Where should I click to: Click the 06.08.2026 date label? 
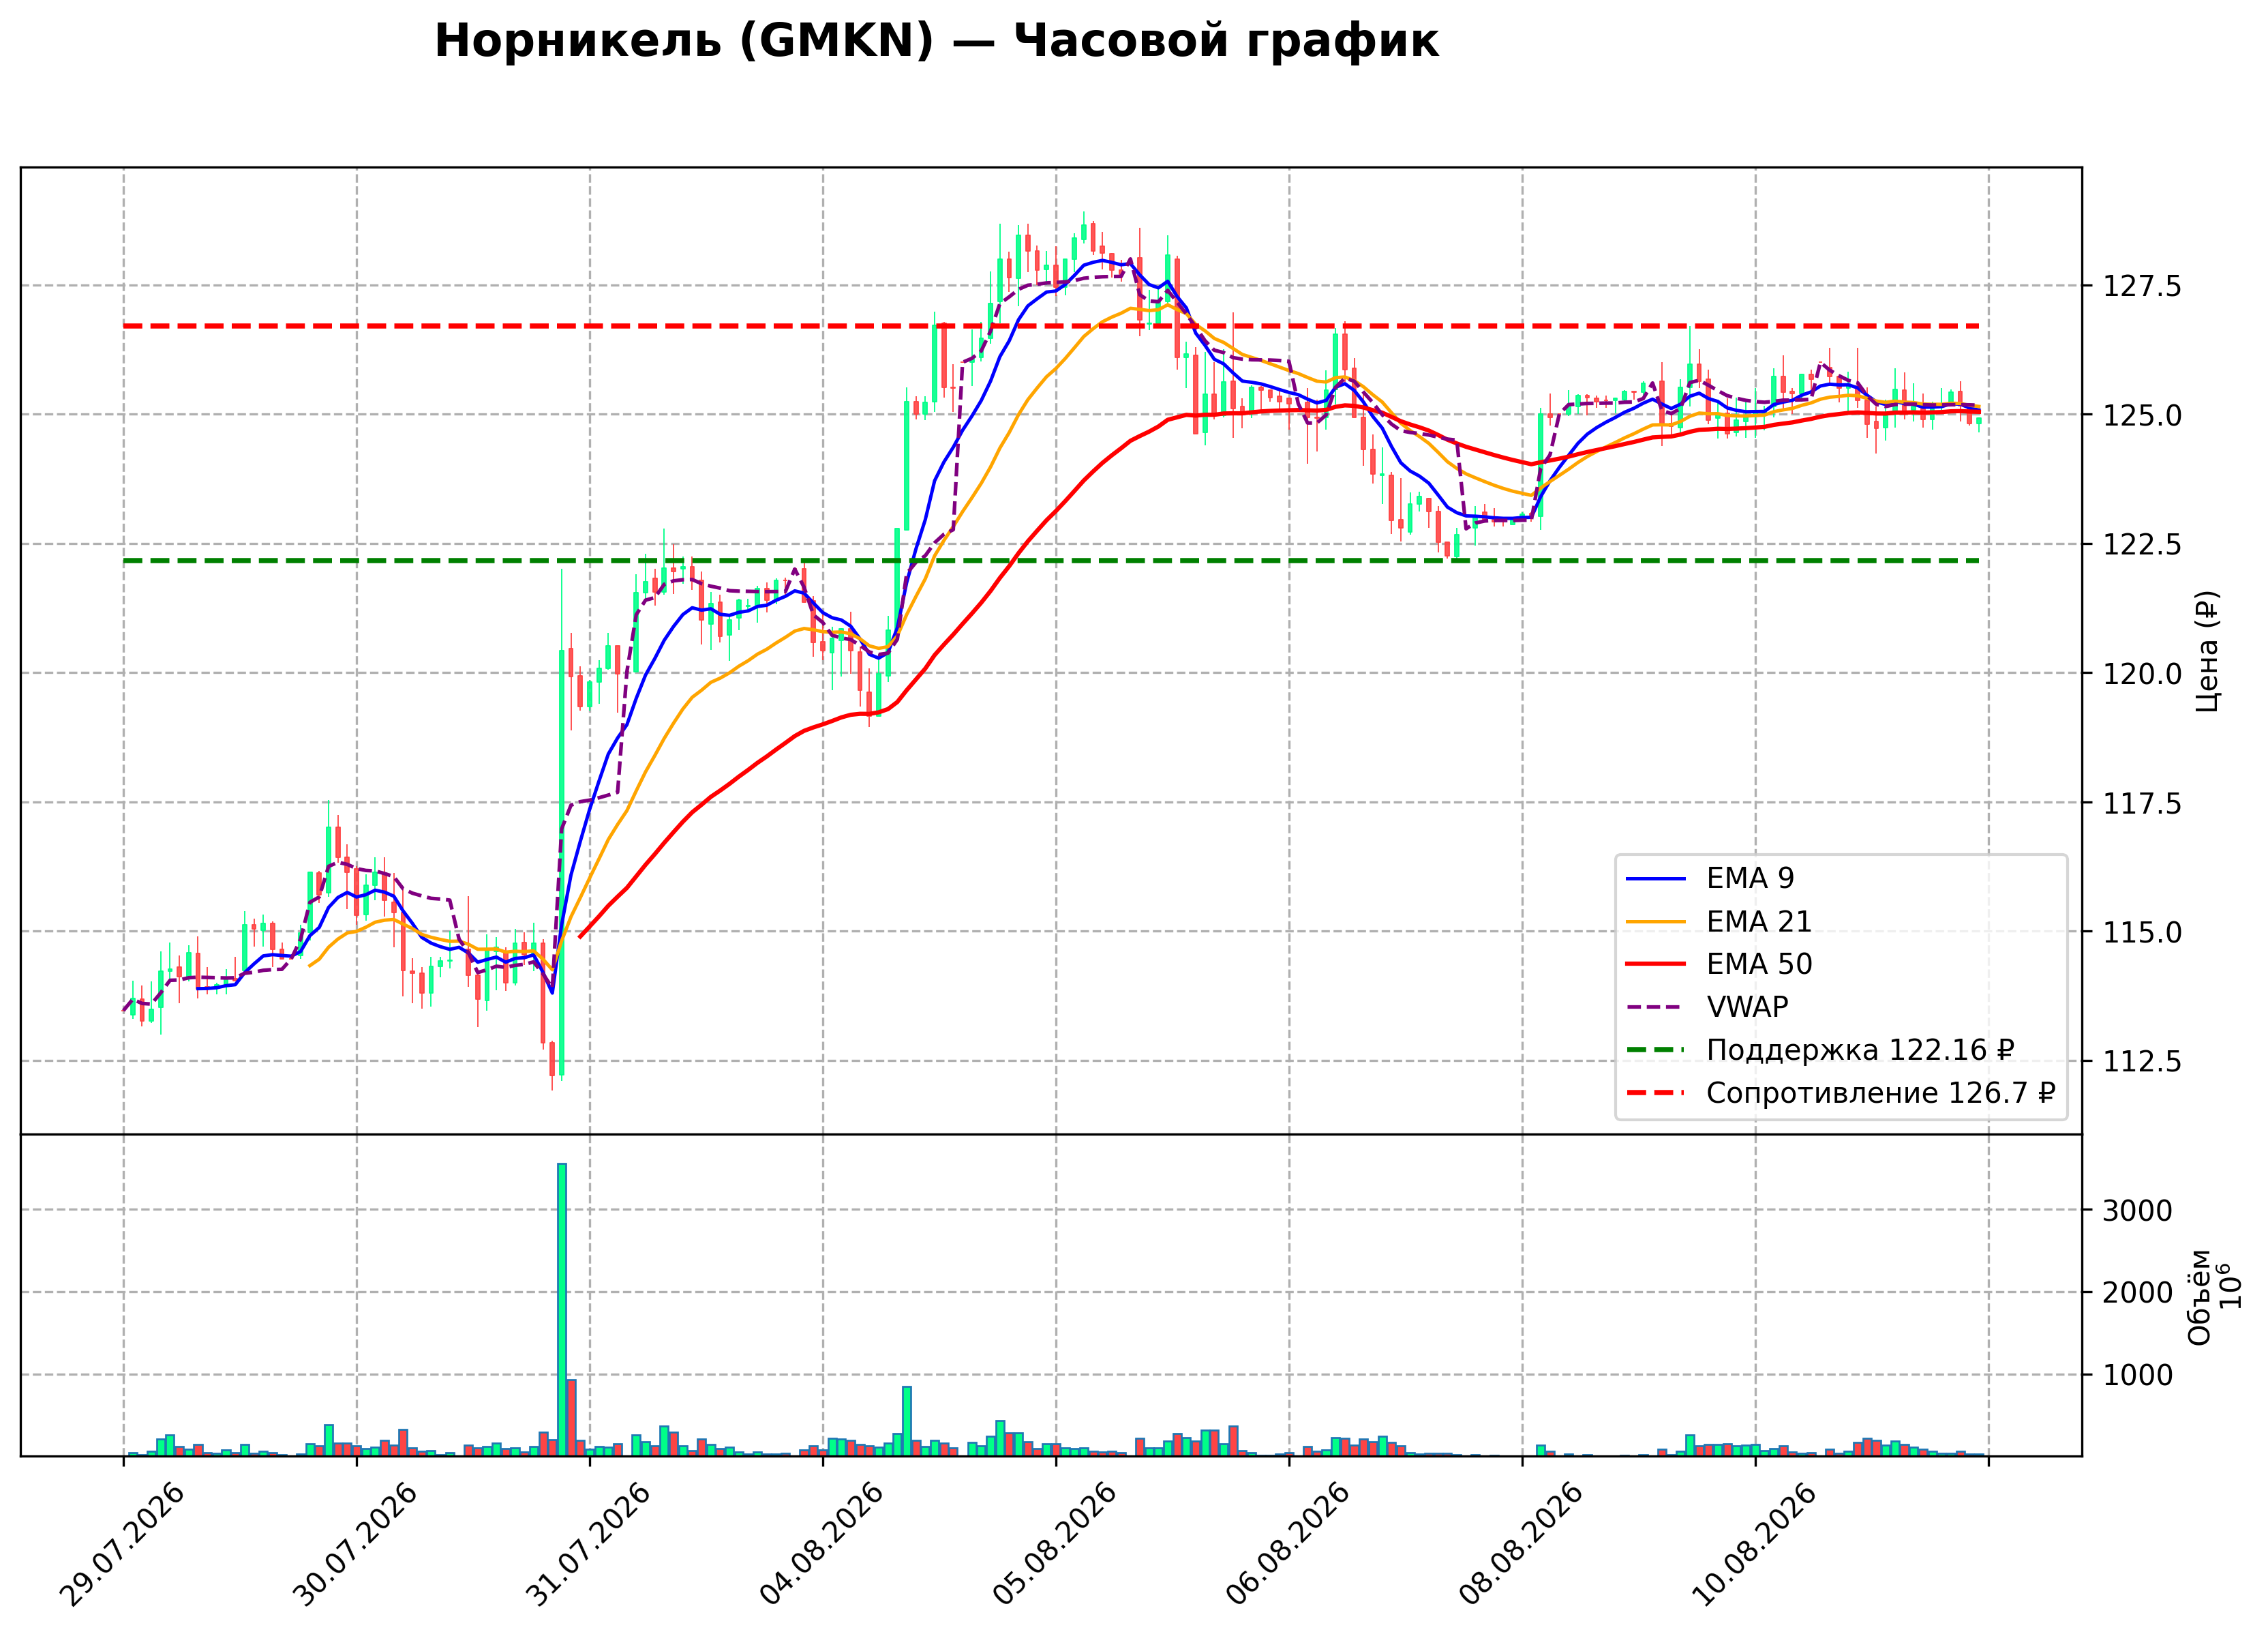1287,1545
